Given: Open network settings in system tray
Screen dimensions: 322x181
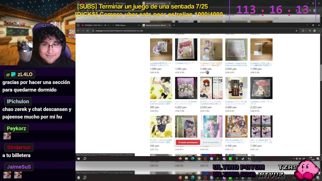Looking at the screenshot, I should pyautogui.click(x=297, y=159).
